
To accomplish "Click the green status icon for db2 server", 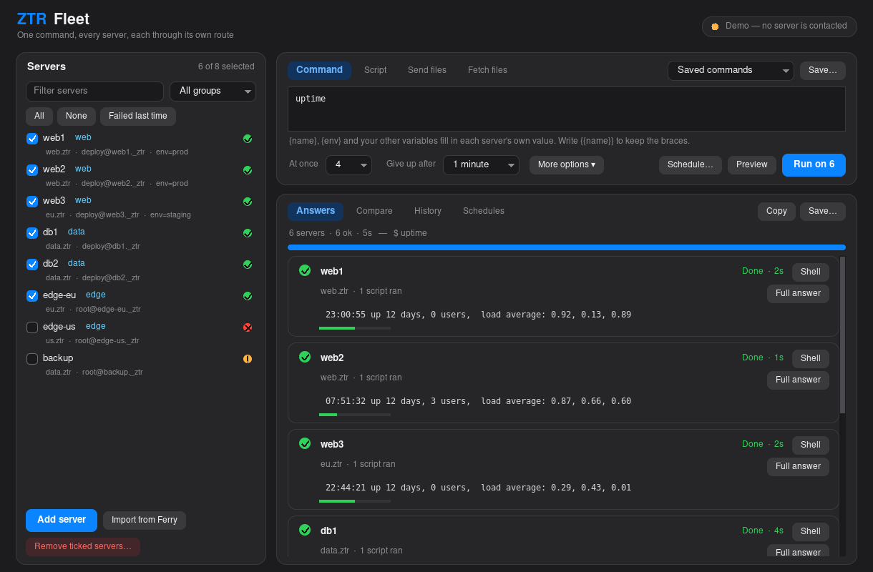I will click(x=248, y=265).
